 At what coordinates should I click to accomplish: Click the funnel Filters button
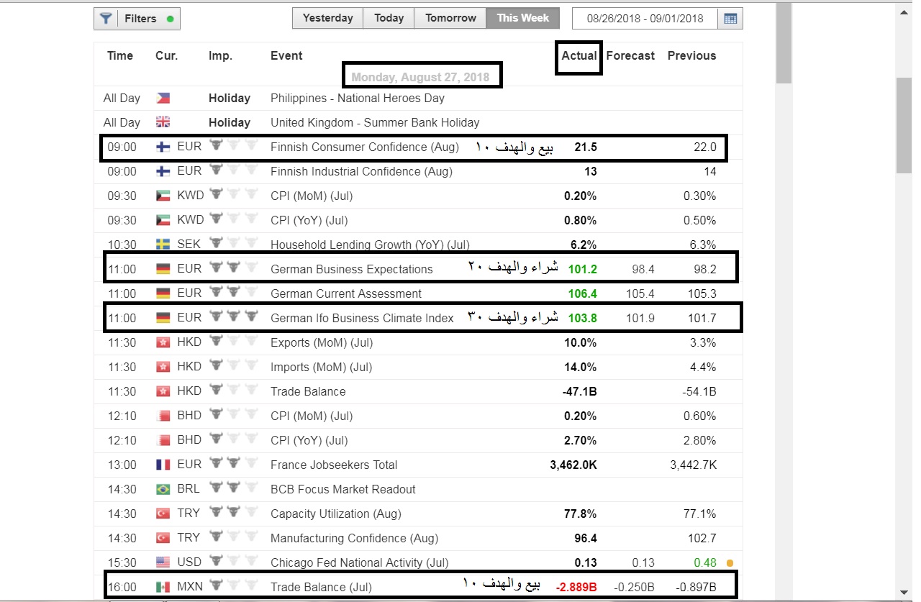point(137,19)
